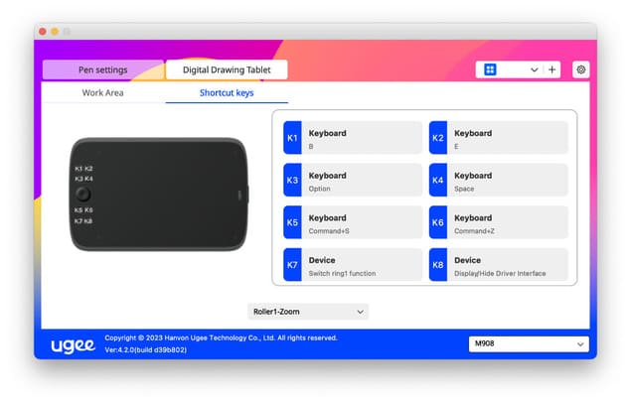This screenshot has width=631, height=404.
Task: Select the Digital Drawing Tablet tab
Action: point(227,69)
